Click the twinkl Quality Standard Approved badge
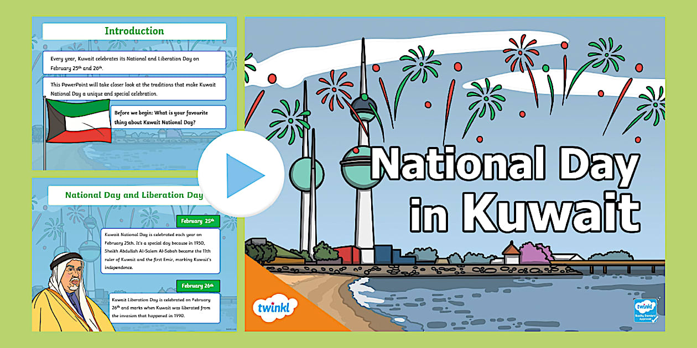Image resolution: width=697 pixels, height=348 pixels. pyautogui.click(x=646, y=310)
